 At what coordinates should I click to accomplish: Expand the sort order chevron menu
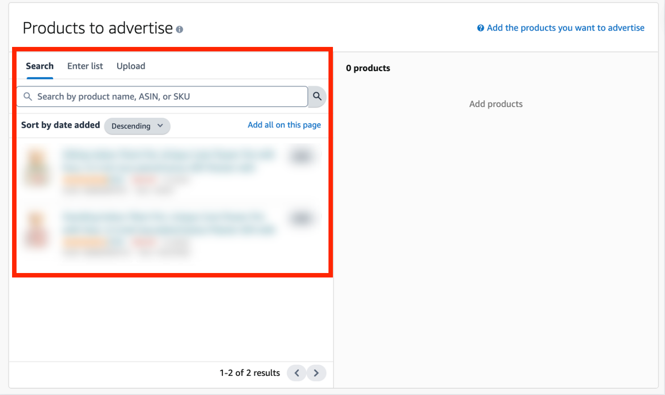[161, 126]
